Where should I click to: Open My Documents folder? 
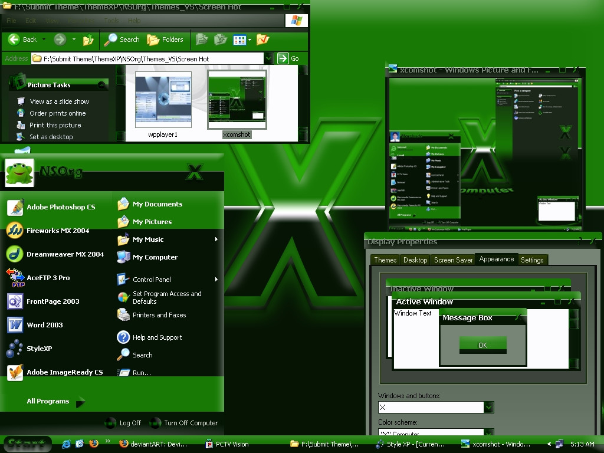150,203
